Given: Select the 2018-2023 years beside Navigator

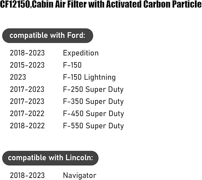Looking at the screenshot, I should [27, 176].
